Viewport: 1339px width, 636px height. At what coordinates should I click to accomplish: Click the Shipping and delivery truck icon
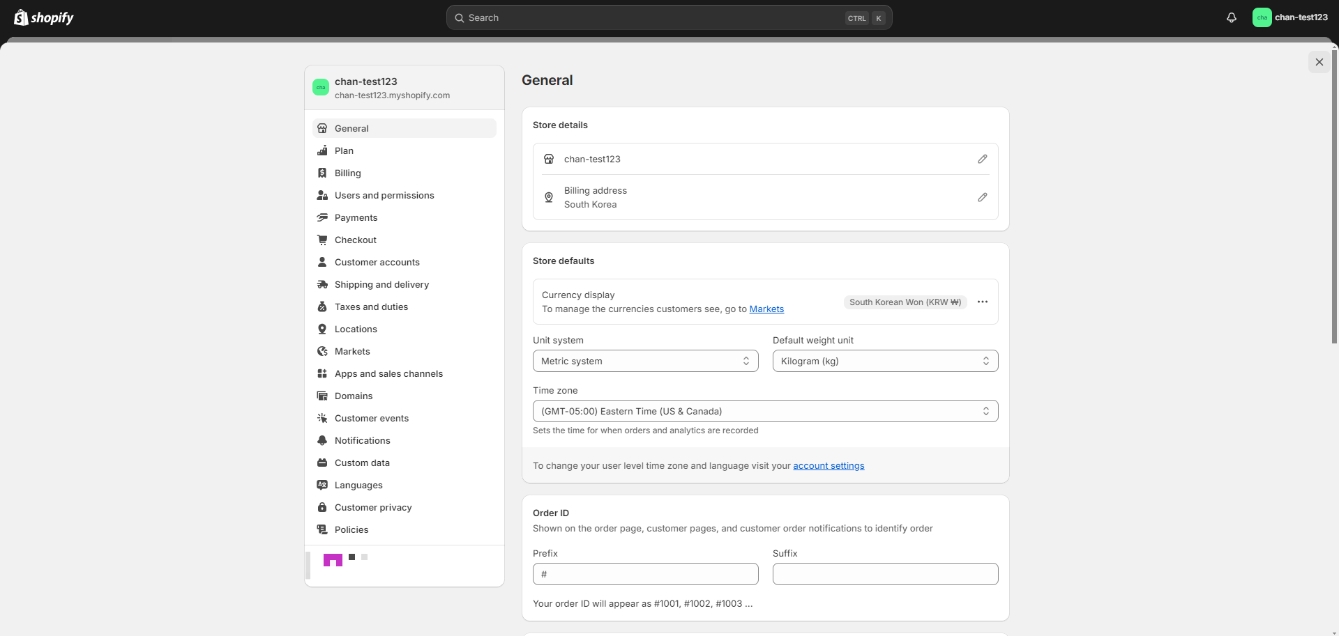[x=322, y=284]
